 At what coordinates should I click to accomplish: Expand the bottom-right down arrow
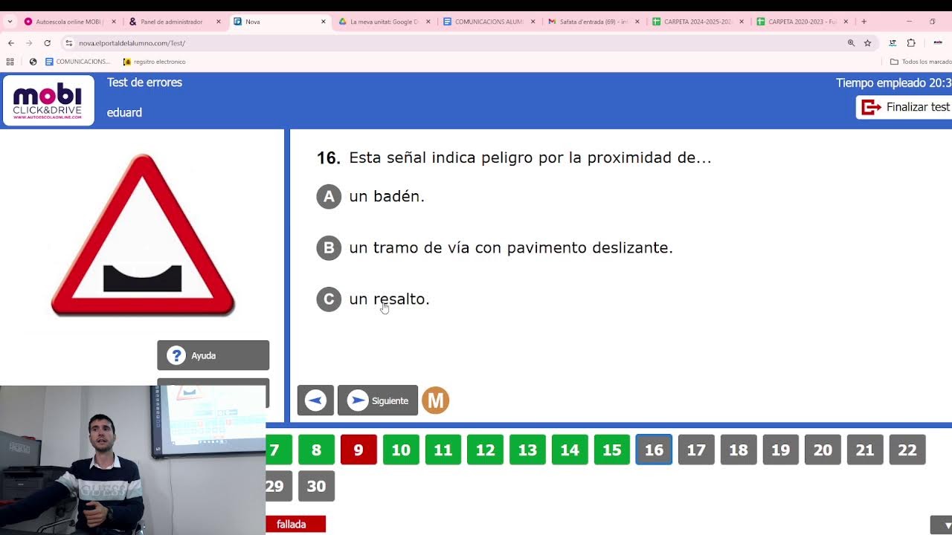click(942, 525)
